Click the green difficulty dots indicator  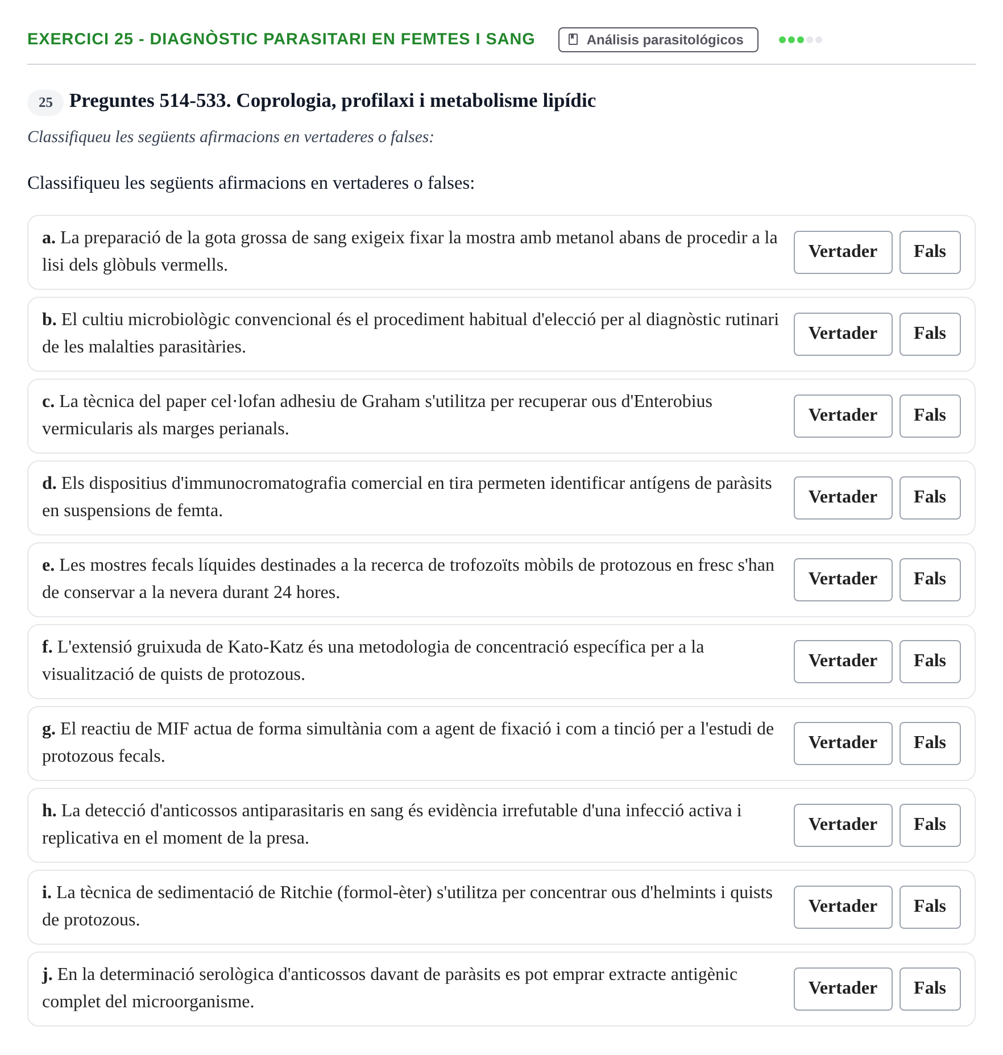[800, 40]
